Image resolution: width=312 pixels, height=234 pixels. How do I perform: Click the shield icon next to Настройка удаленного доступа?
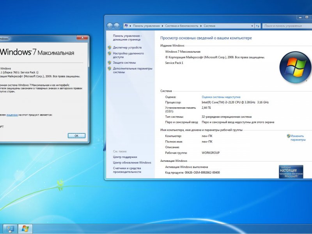pyautogui.click(x=110, y=53)
